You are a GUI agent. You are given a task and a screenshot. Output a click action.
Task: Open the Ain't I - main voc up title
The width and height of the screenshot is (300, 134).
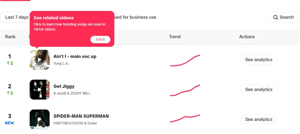click(75, 56)
